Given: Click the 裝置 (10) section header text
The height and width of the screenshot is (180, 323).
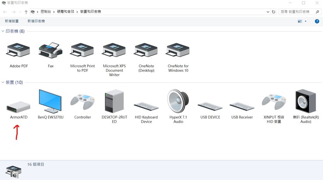Looking at the screenshot, I should [14, 83].
